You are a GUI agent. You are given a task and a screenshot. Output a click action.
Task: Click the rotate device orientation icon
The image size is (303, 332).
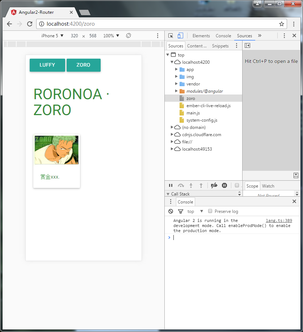click(129, 35)
